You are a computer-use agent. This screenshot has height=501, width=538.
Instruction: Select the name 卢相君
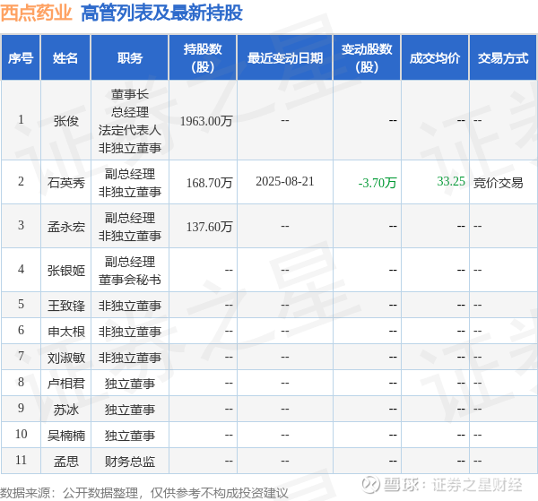click(x=65, y=383)
